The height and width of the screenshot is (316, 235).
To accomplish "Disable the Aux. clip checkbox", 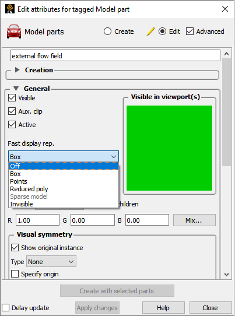I will [x=12, y=111].
